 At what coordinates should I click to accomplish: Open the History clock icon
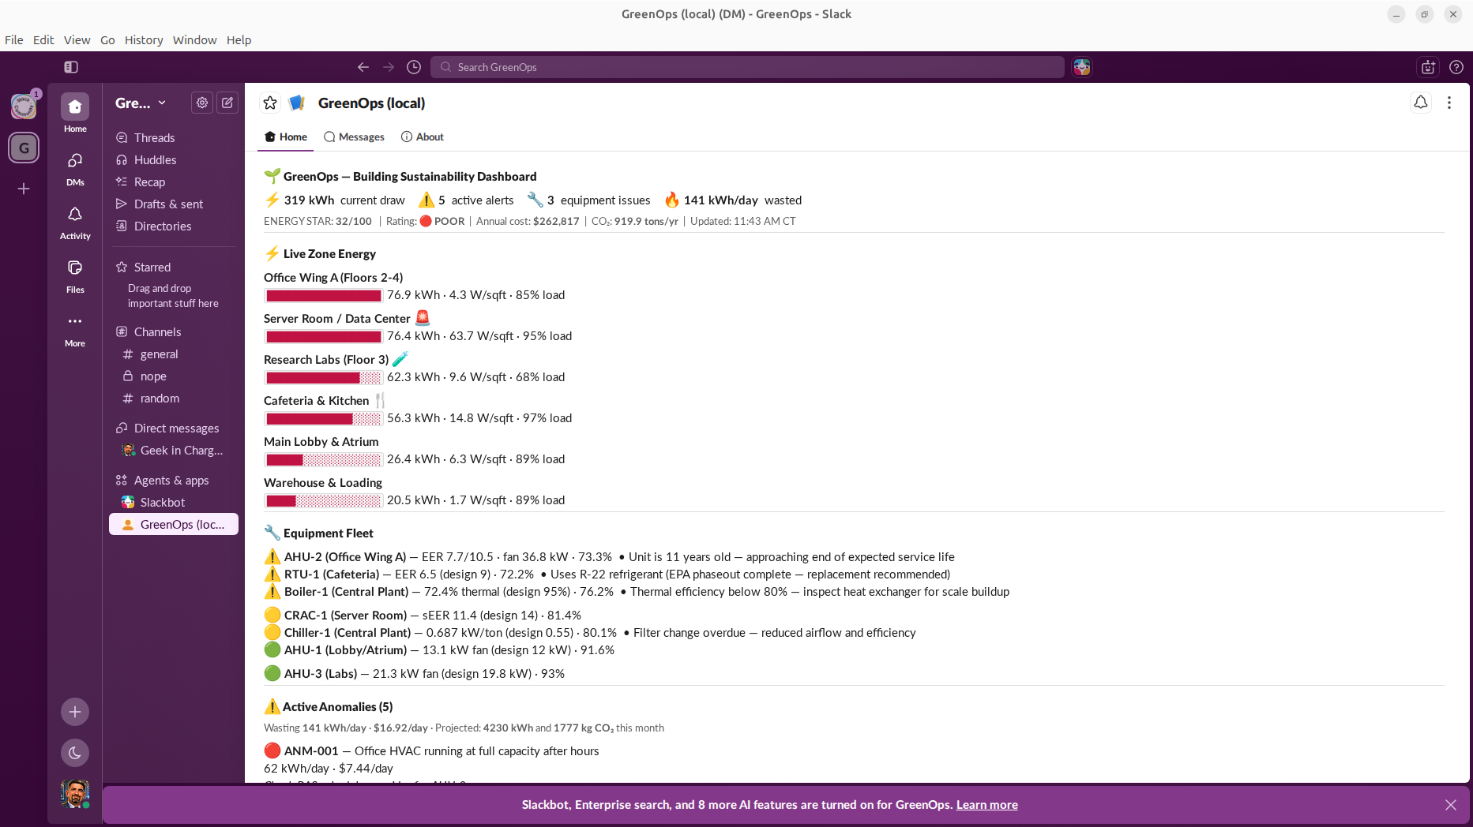414,67
